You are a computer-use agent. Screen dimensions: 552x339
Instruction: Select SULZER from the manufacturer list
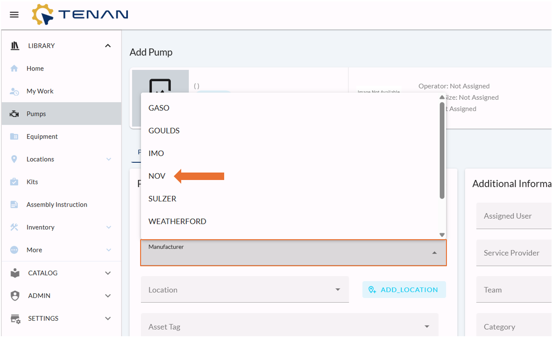(x=290, y=199)
